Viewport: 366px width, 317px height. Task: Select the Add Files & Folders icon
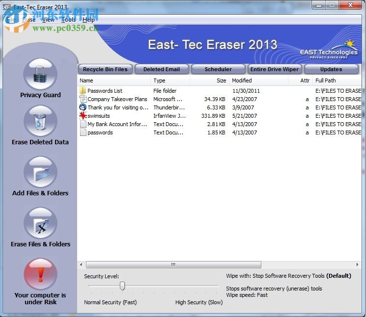point(40,172)
